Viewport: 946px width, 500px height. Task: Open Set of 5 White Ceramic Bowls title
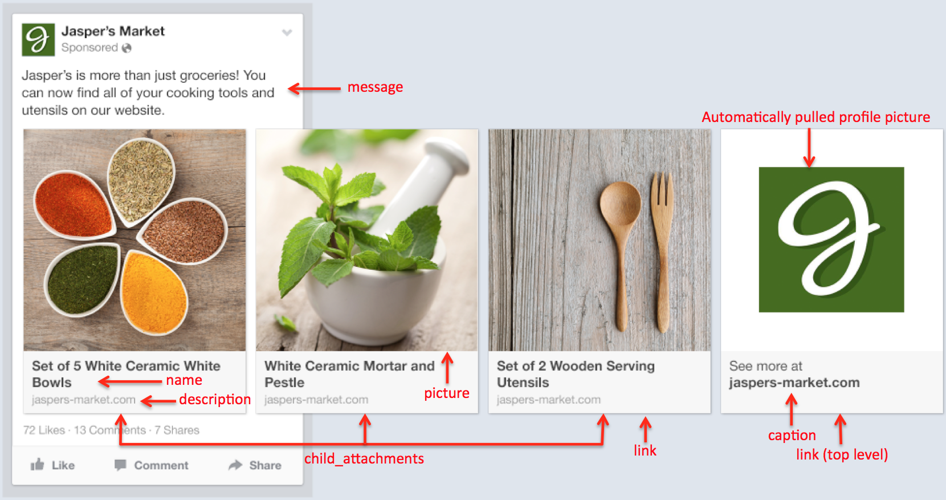[126, 374]
